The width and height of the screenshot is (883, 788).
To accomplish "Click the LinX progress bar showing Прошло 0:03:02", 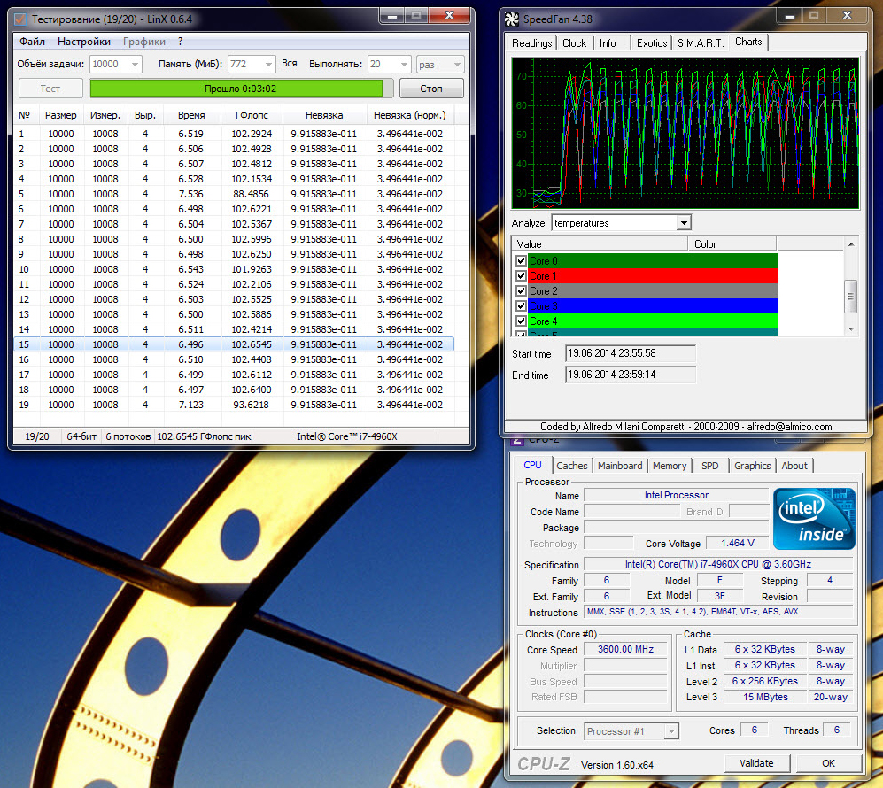I will (x=241, y=89).
